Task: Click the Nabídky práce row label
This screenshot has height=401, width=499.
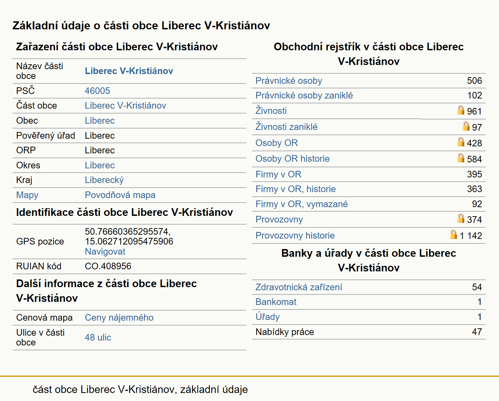Action: coord(284,332)
